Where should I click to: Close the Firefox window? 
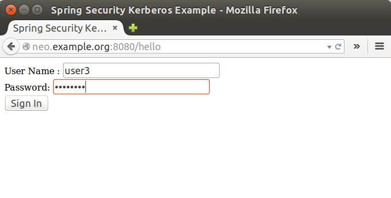pos(11,10)
